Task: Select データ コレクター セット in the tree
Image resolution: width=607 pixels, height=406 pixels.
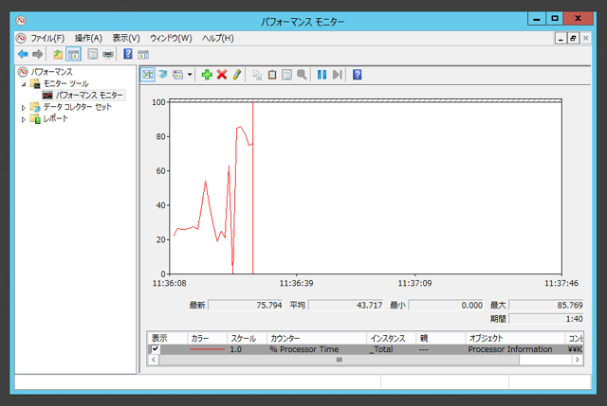Action: (x=77, y=107)
